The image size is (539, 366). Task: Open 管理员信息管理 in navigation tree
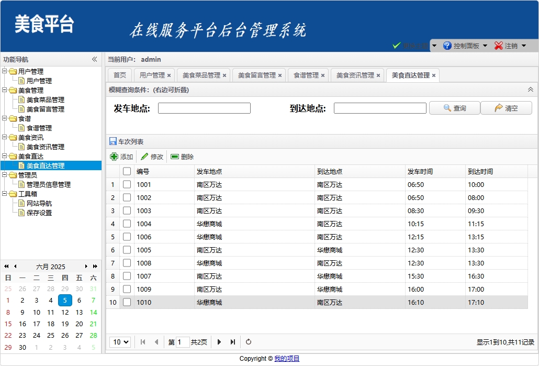point(49,184)
